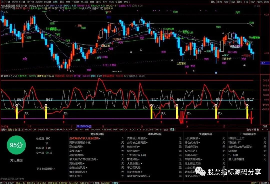The height and width of the screenshot is (184, 270).
Task: Switch to 分时 chart period
Action: (x=7, y=2)
